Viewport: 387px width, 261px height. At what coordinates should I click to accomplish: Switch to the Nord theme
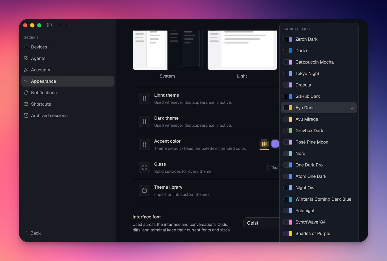click(x=319, y=154)
